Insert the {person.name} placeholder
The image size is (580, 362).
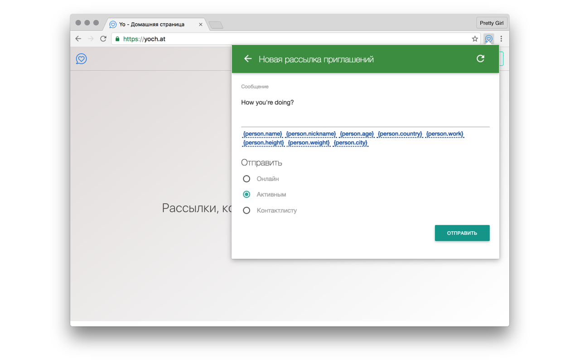pos(262,134)
